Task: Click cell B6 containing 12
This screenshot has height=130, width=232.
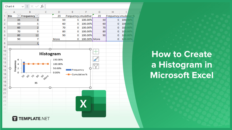Action: click(x=30, y=35)
